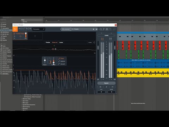Image resolution: width=169 pixels, height=127 pixels.
Task: Switch to Precise mode tab
Action: point(48,42)
